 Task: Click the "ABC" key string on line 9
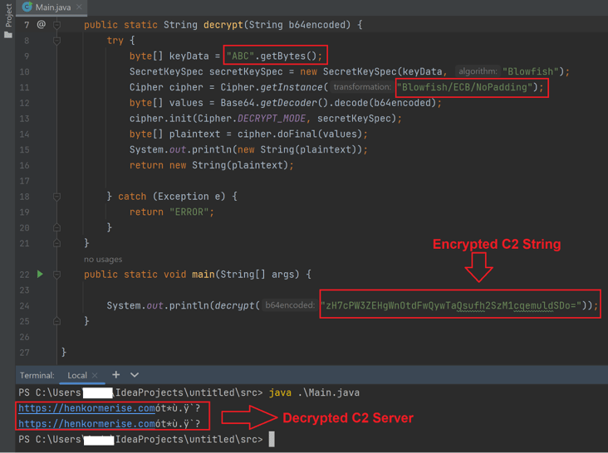point(240,56)
